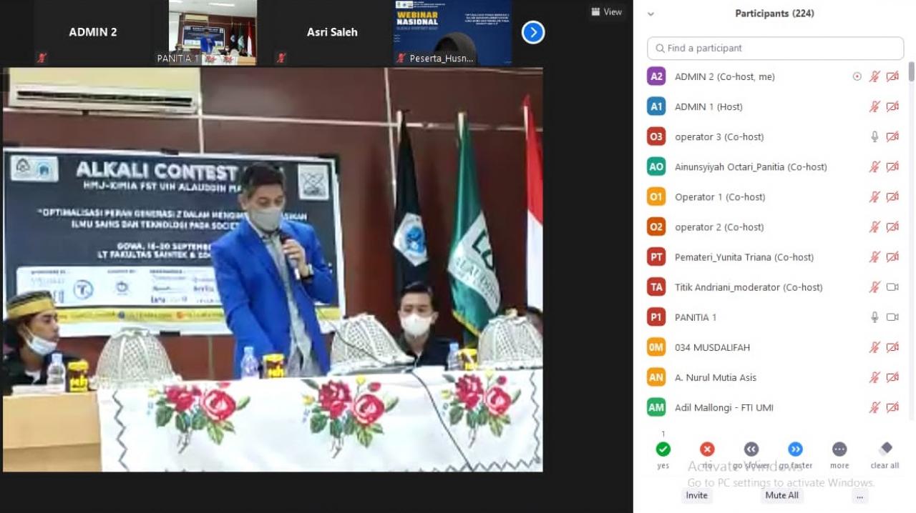The height and width of the screenshot is (513, 916).
Task: Click the no reaction icon
Action: point(707,449)
